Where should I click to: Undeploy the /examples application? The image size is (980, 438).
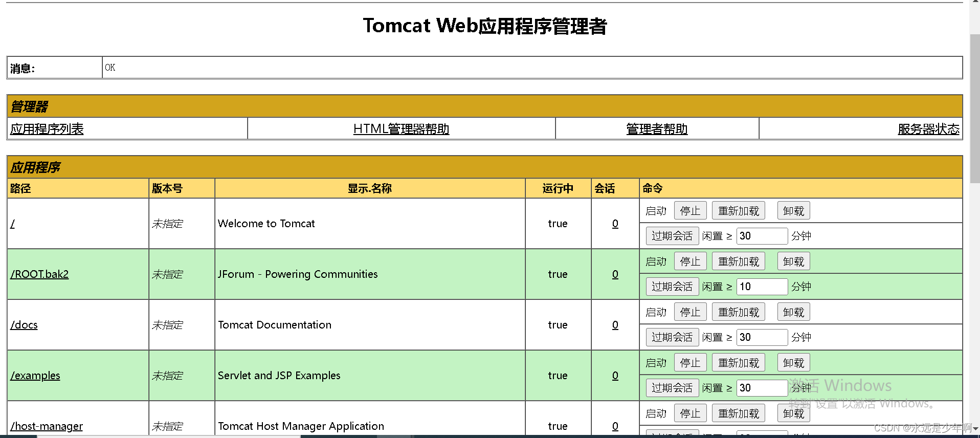[793, 363]
